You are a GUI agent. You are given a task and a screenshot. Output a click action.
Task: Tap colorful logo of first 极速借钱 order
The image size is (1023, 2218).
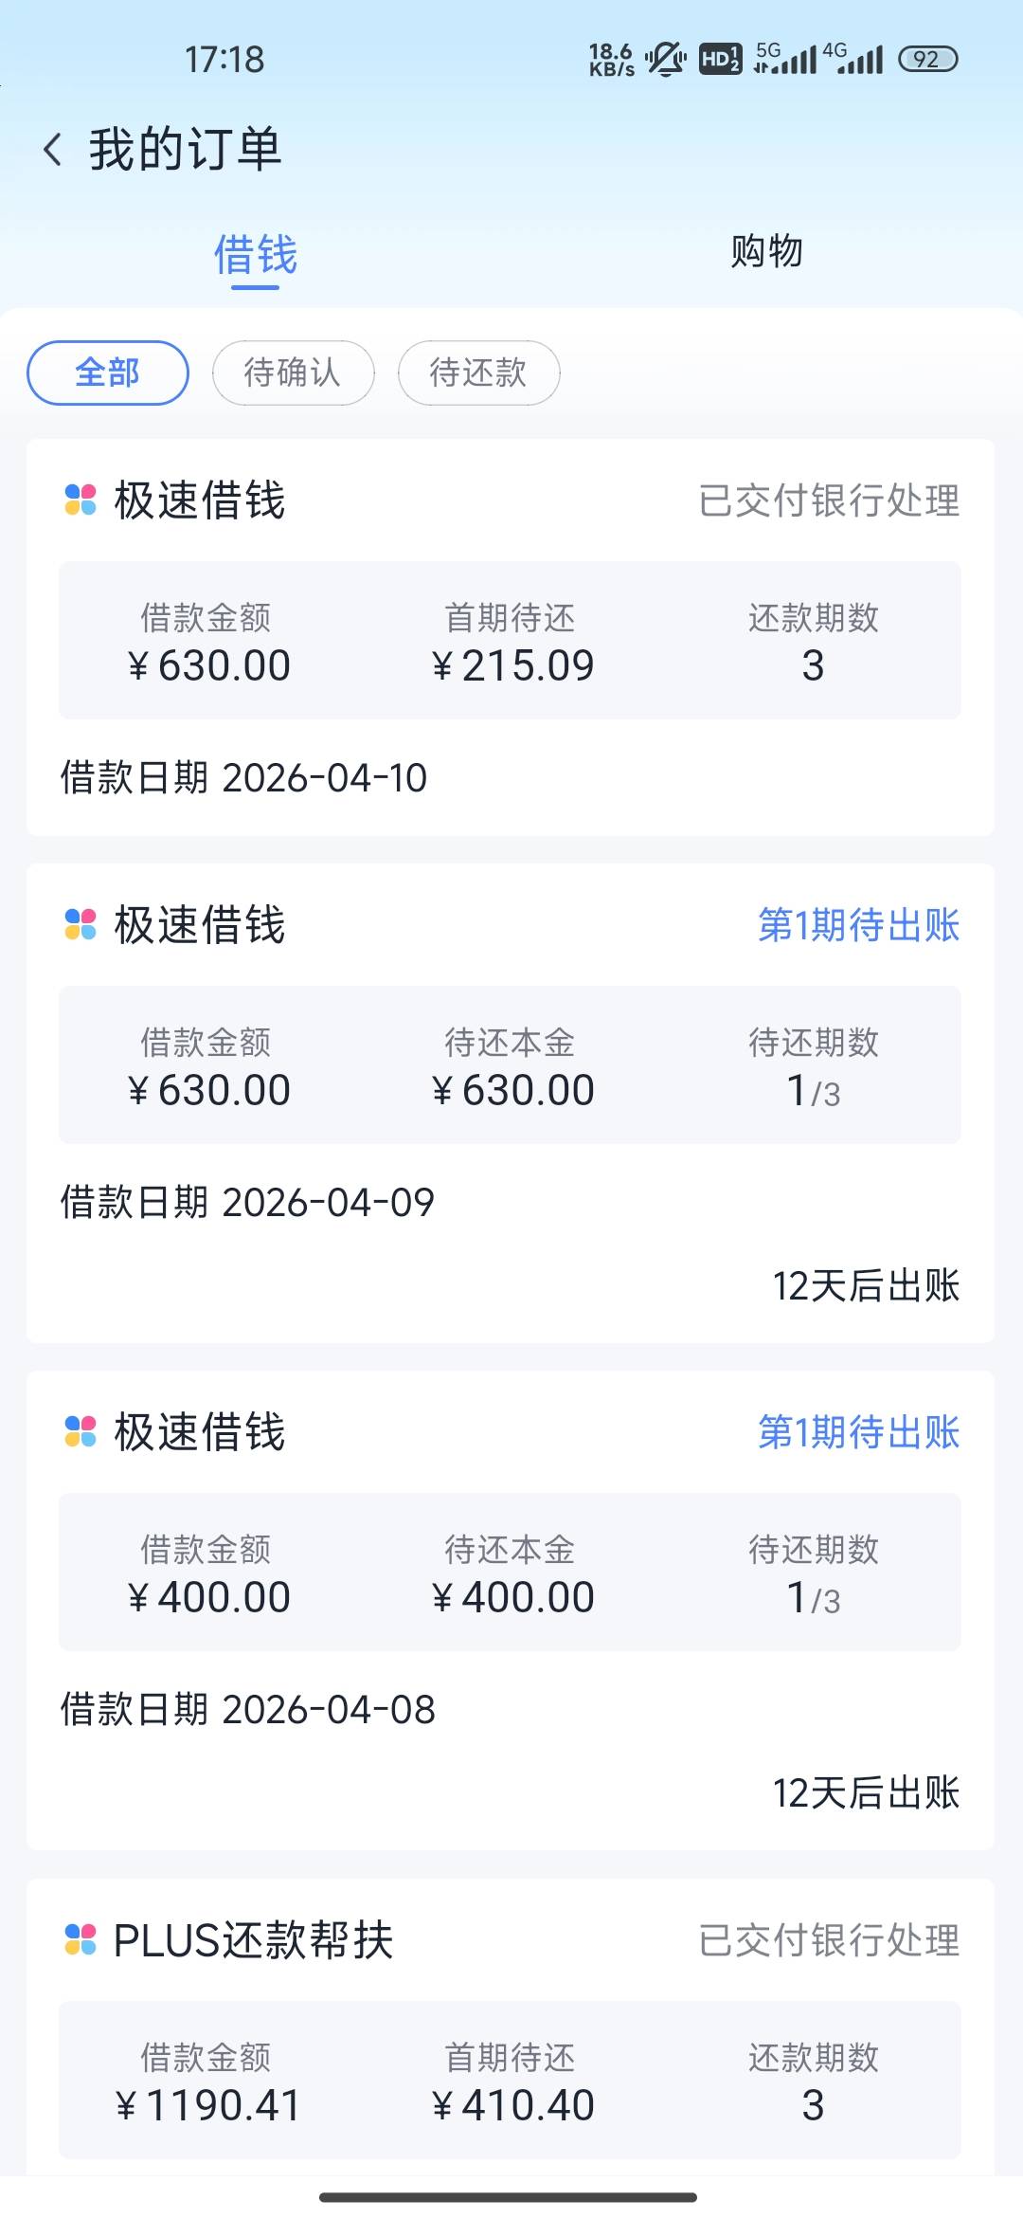[81, 500]
